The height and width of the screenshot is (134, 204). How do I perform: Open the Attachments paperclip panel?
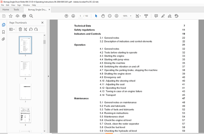3,39
